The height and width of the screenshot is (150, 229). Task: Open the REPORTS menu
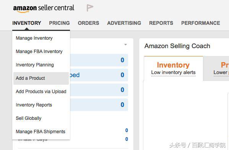[x=161, y=23]
